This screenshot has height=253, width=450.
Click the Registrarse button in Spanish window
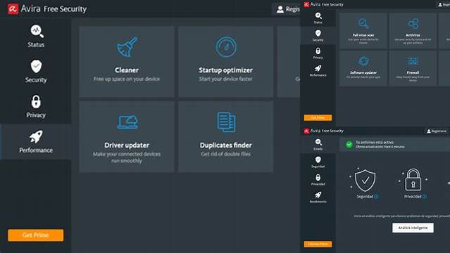[437, 131]
